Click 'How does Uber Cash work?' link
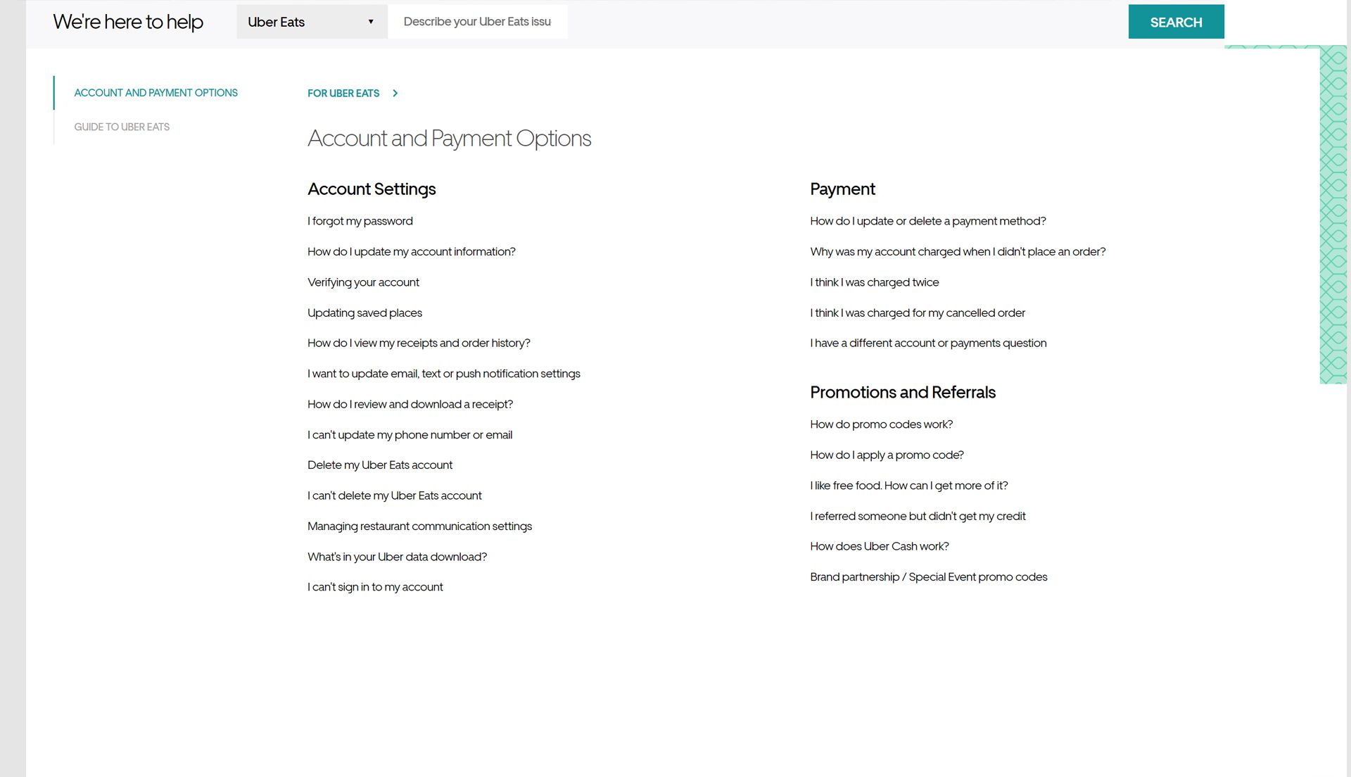 tap(880, 547)
